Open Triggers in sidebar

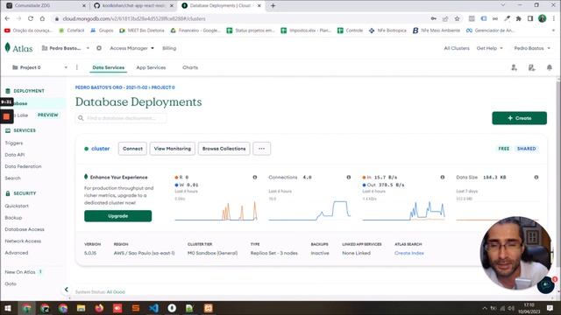pos(14,143)
